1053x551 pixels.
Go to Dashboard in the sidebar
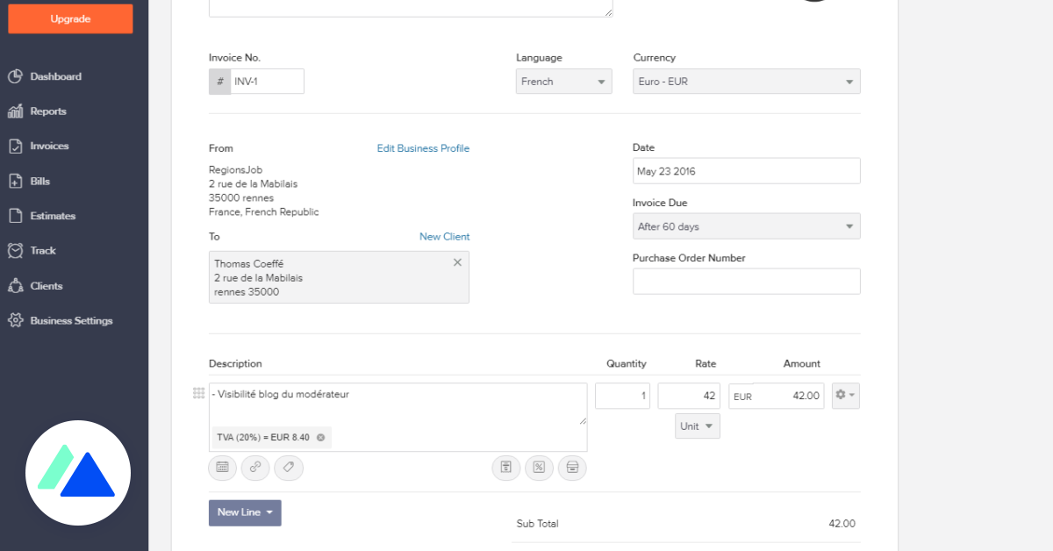[55, 76]
